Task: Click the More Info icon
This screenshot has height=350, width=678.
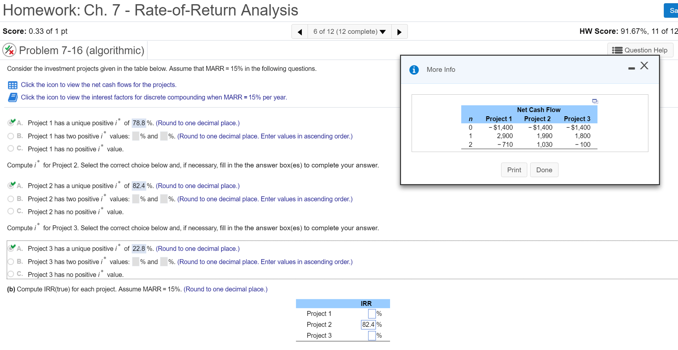Action: 414,70
